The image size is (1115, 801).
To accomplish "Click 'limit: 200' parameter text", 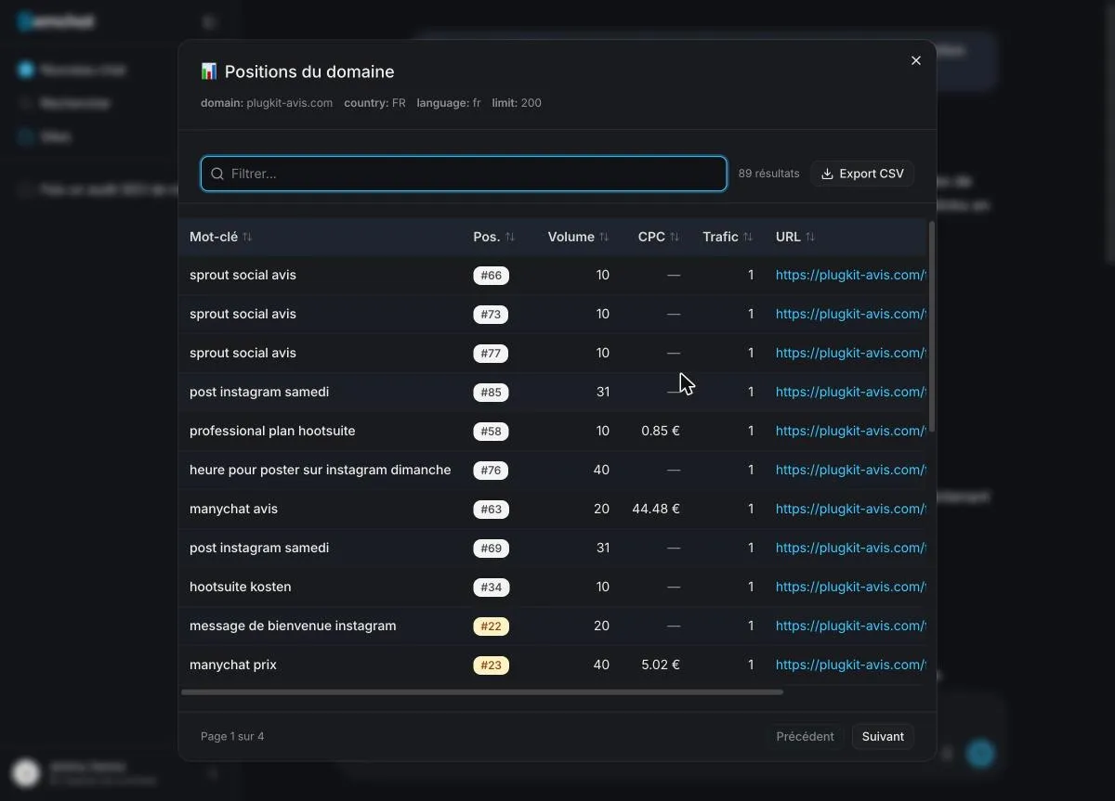I will (x=517, y=103).
